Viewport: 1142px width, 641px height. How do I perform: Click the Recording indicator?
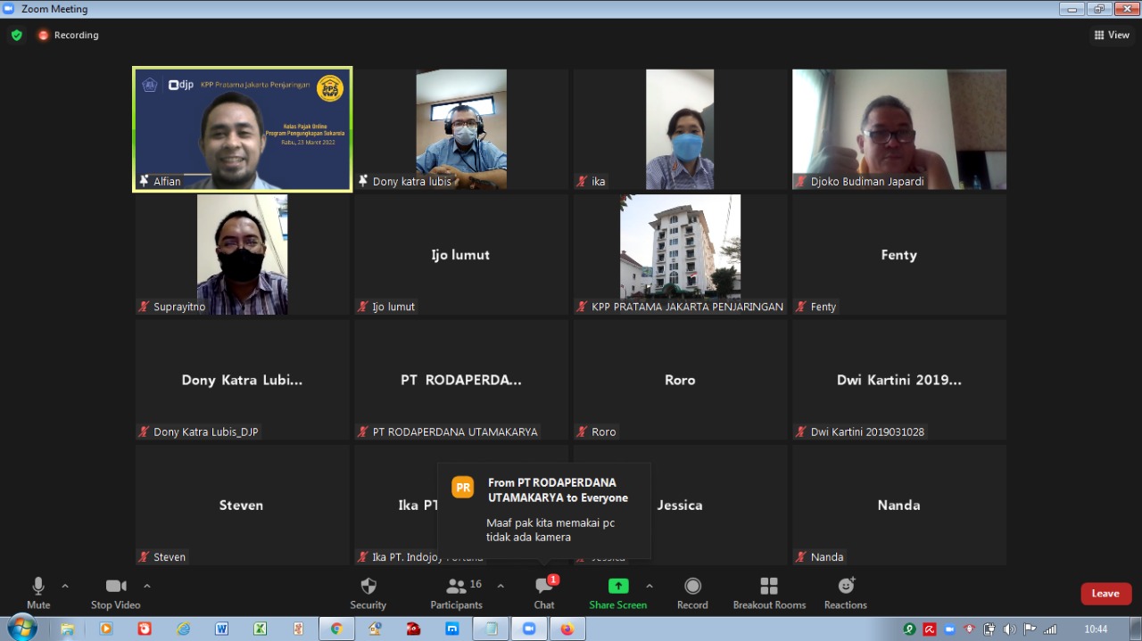click(68, 36)
